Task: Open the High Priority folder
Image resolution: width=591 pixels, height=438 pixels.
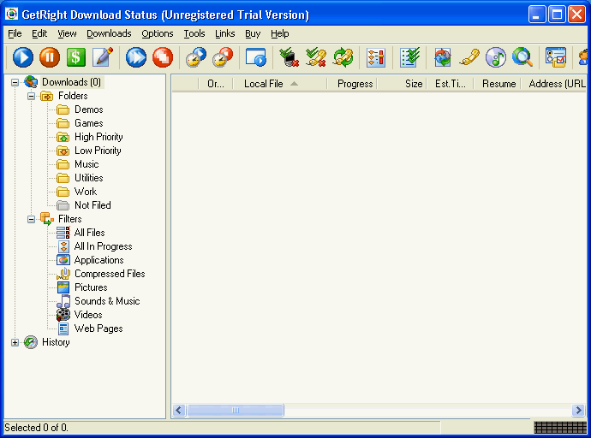Action: click(x=98, y=137)
